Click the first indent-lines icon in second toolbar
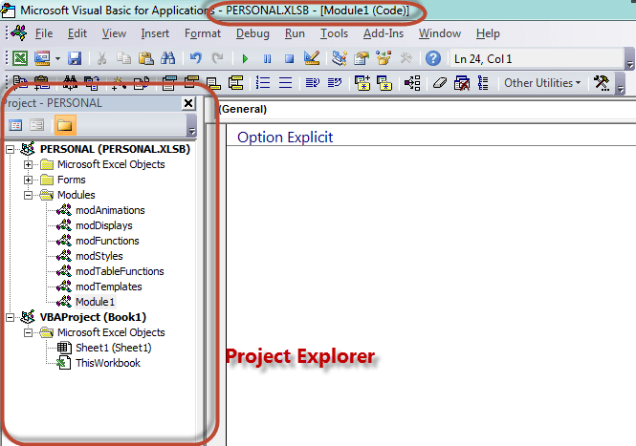Viewport: 636px width, 446px height. click(313, 83)
